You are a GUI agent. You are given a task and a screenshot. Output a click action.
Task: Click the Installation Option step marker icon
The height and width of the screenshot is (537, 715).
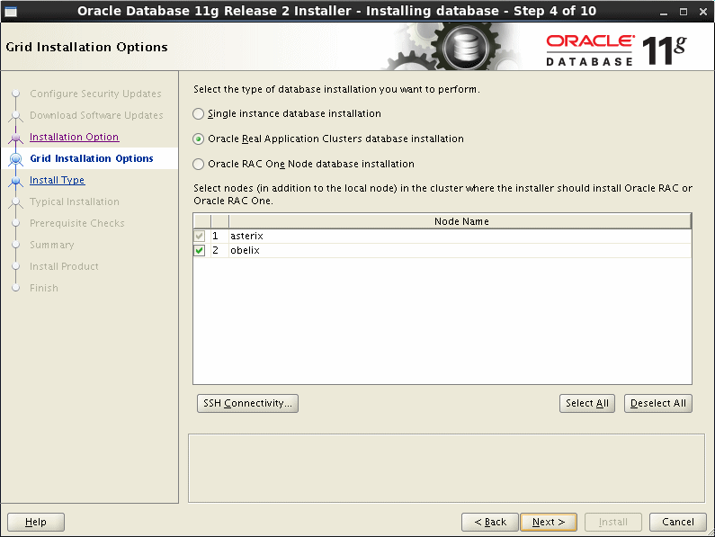point(16,138)
